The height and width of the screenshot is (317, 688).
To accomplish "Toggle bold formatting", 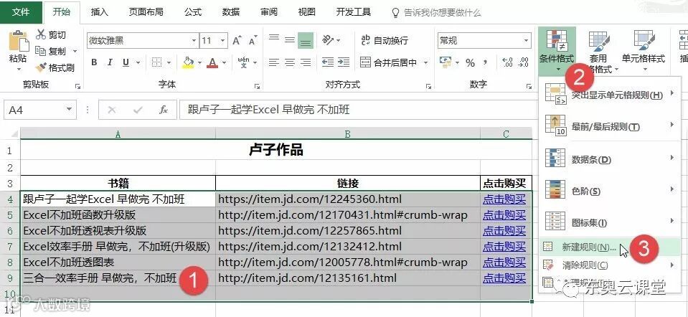I will point(94,62).
